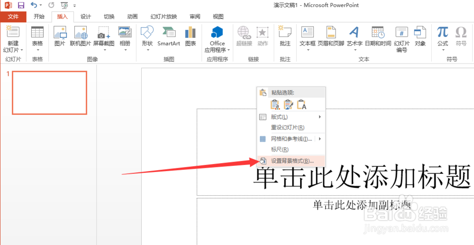Image resolution: width=474 pixels, height=245 pixels.
Task: Click the 新建幻灯片 new slide icon
Action: tap(13, 32)
